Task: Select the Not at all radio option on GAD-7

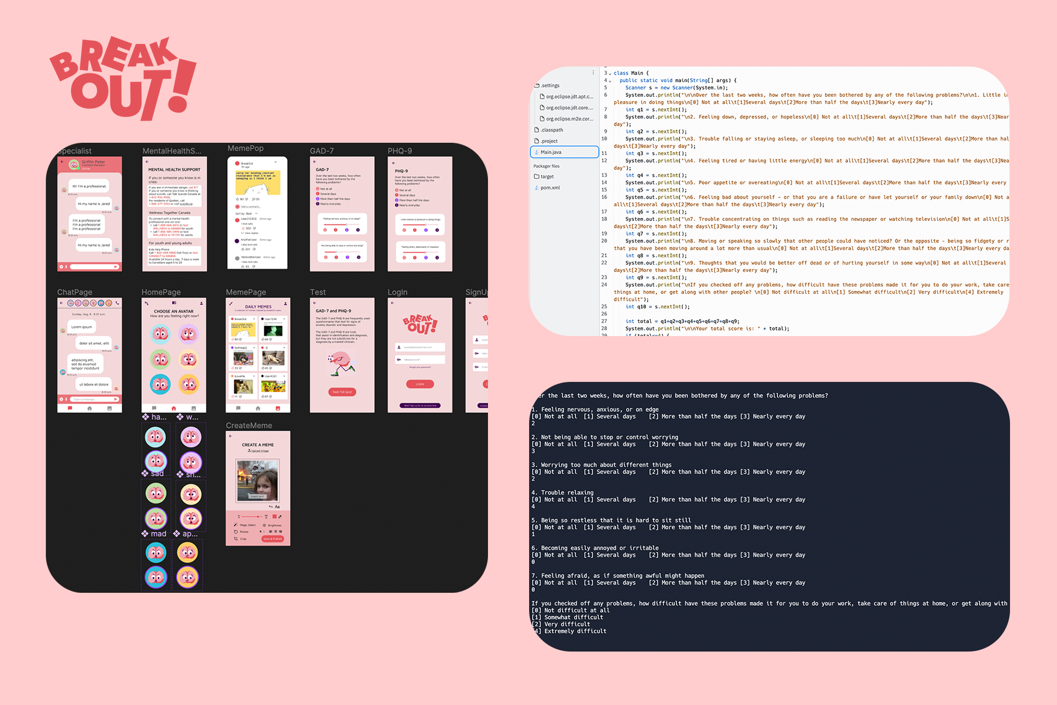Action: coord(318,189)
